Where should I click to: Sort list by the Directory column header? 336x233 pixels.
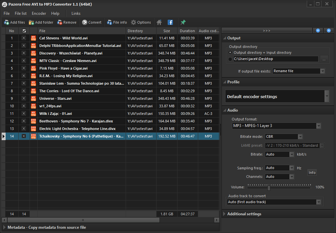tap(141, 31)
